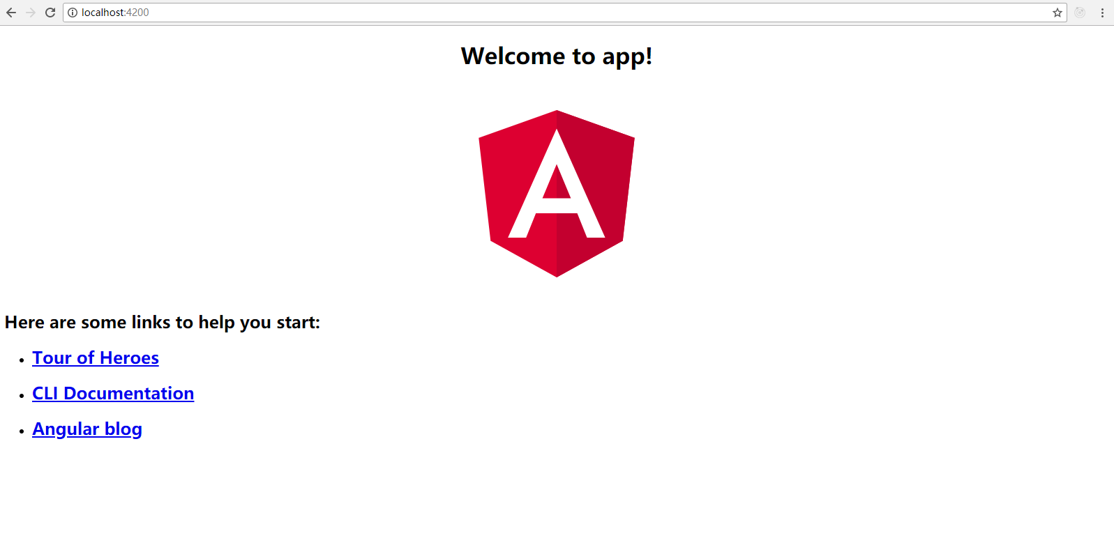Click the "Welcome to app!" heading
This screenshot has width=1114, height=545.
pos(557,56)
